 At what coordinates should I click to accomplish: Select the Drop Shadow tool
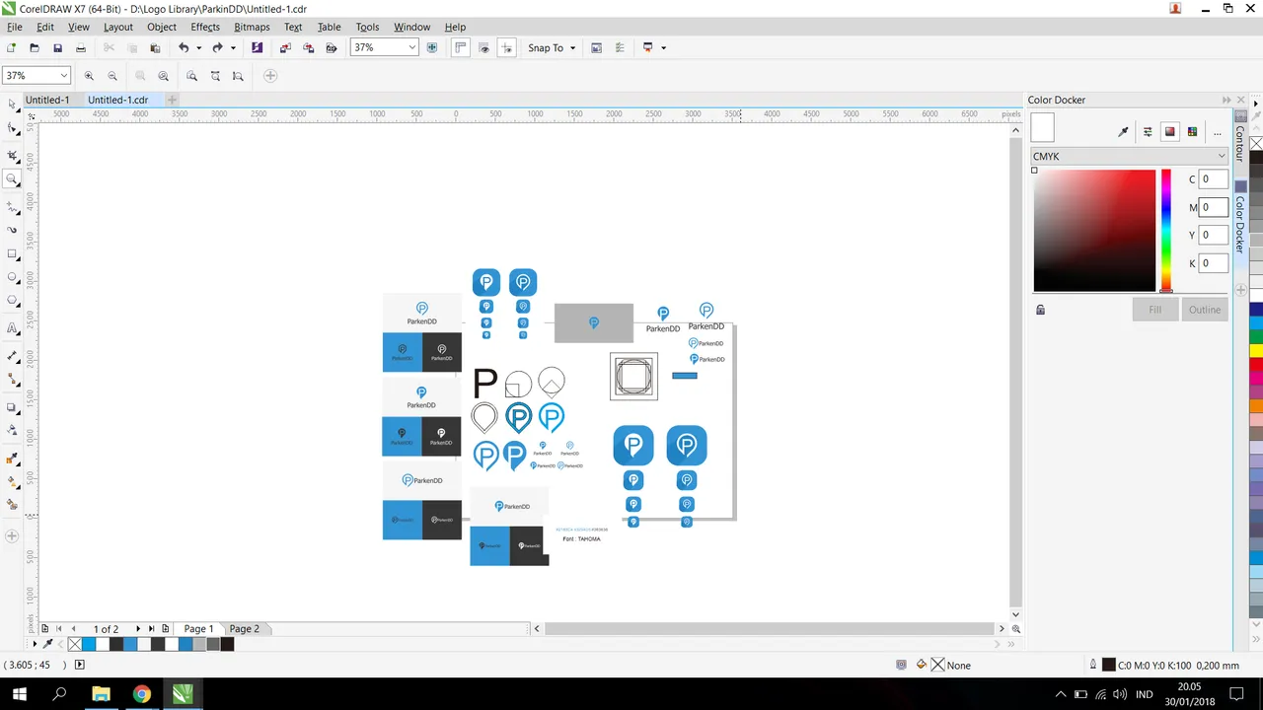click(x=12, y=406)
